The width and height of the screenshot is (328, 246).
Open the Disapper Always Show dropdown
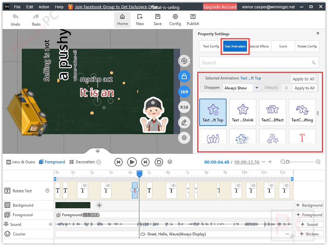[x=241, y=88]
